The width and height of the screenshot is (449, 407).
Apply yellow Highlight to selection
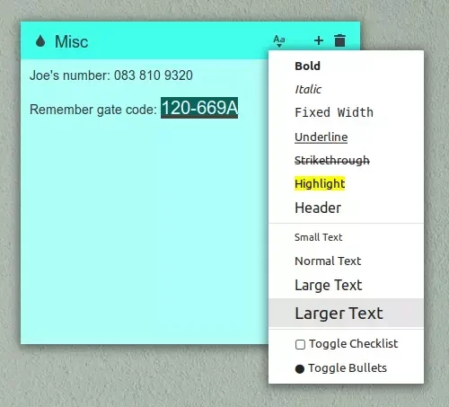pos(346,183)
